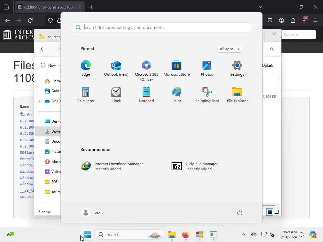Launch the Clock app
The width and height of the screenshot is (323, 242).
(116, 95)
